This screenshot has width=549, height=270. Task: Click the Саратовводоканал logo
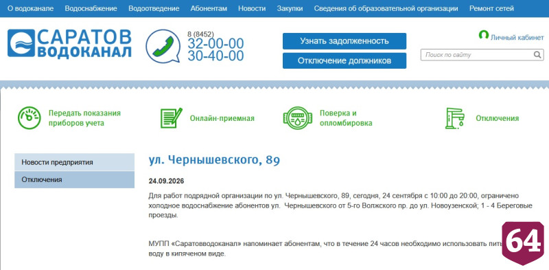tap(69, 43)
